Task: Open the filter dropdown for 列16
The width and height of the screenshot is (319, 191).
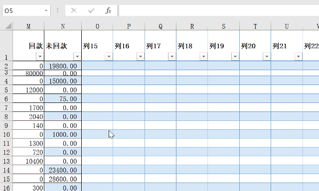Action: (141, 56)
